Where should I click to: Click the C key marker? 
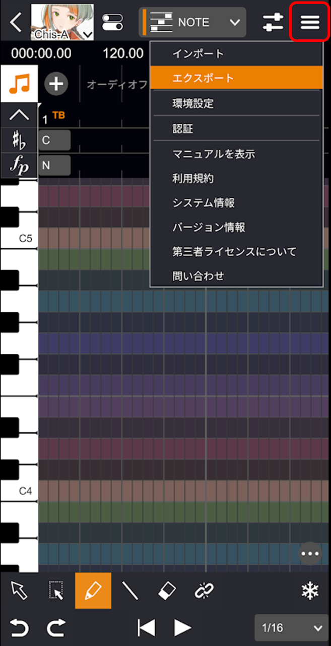(x=54, y=140)
